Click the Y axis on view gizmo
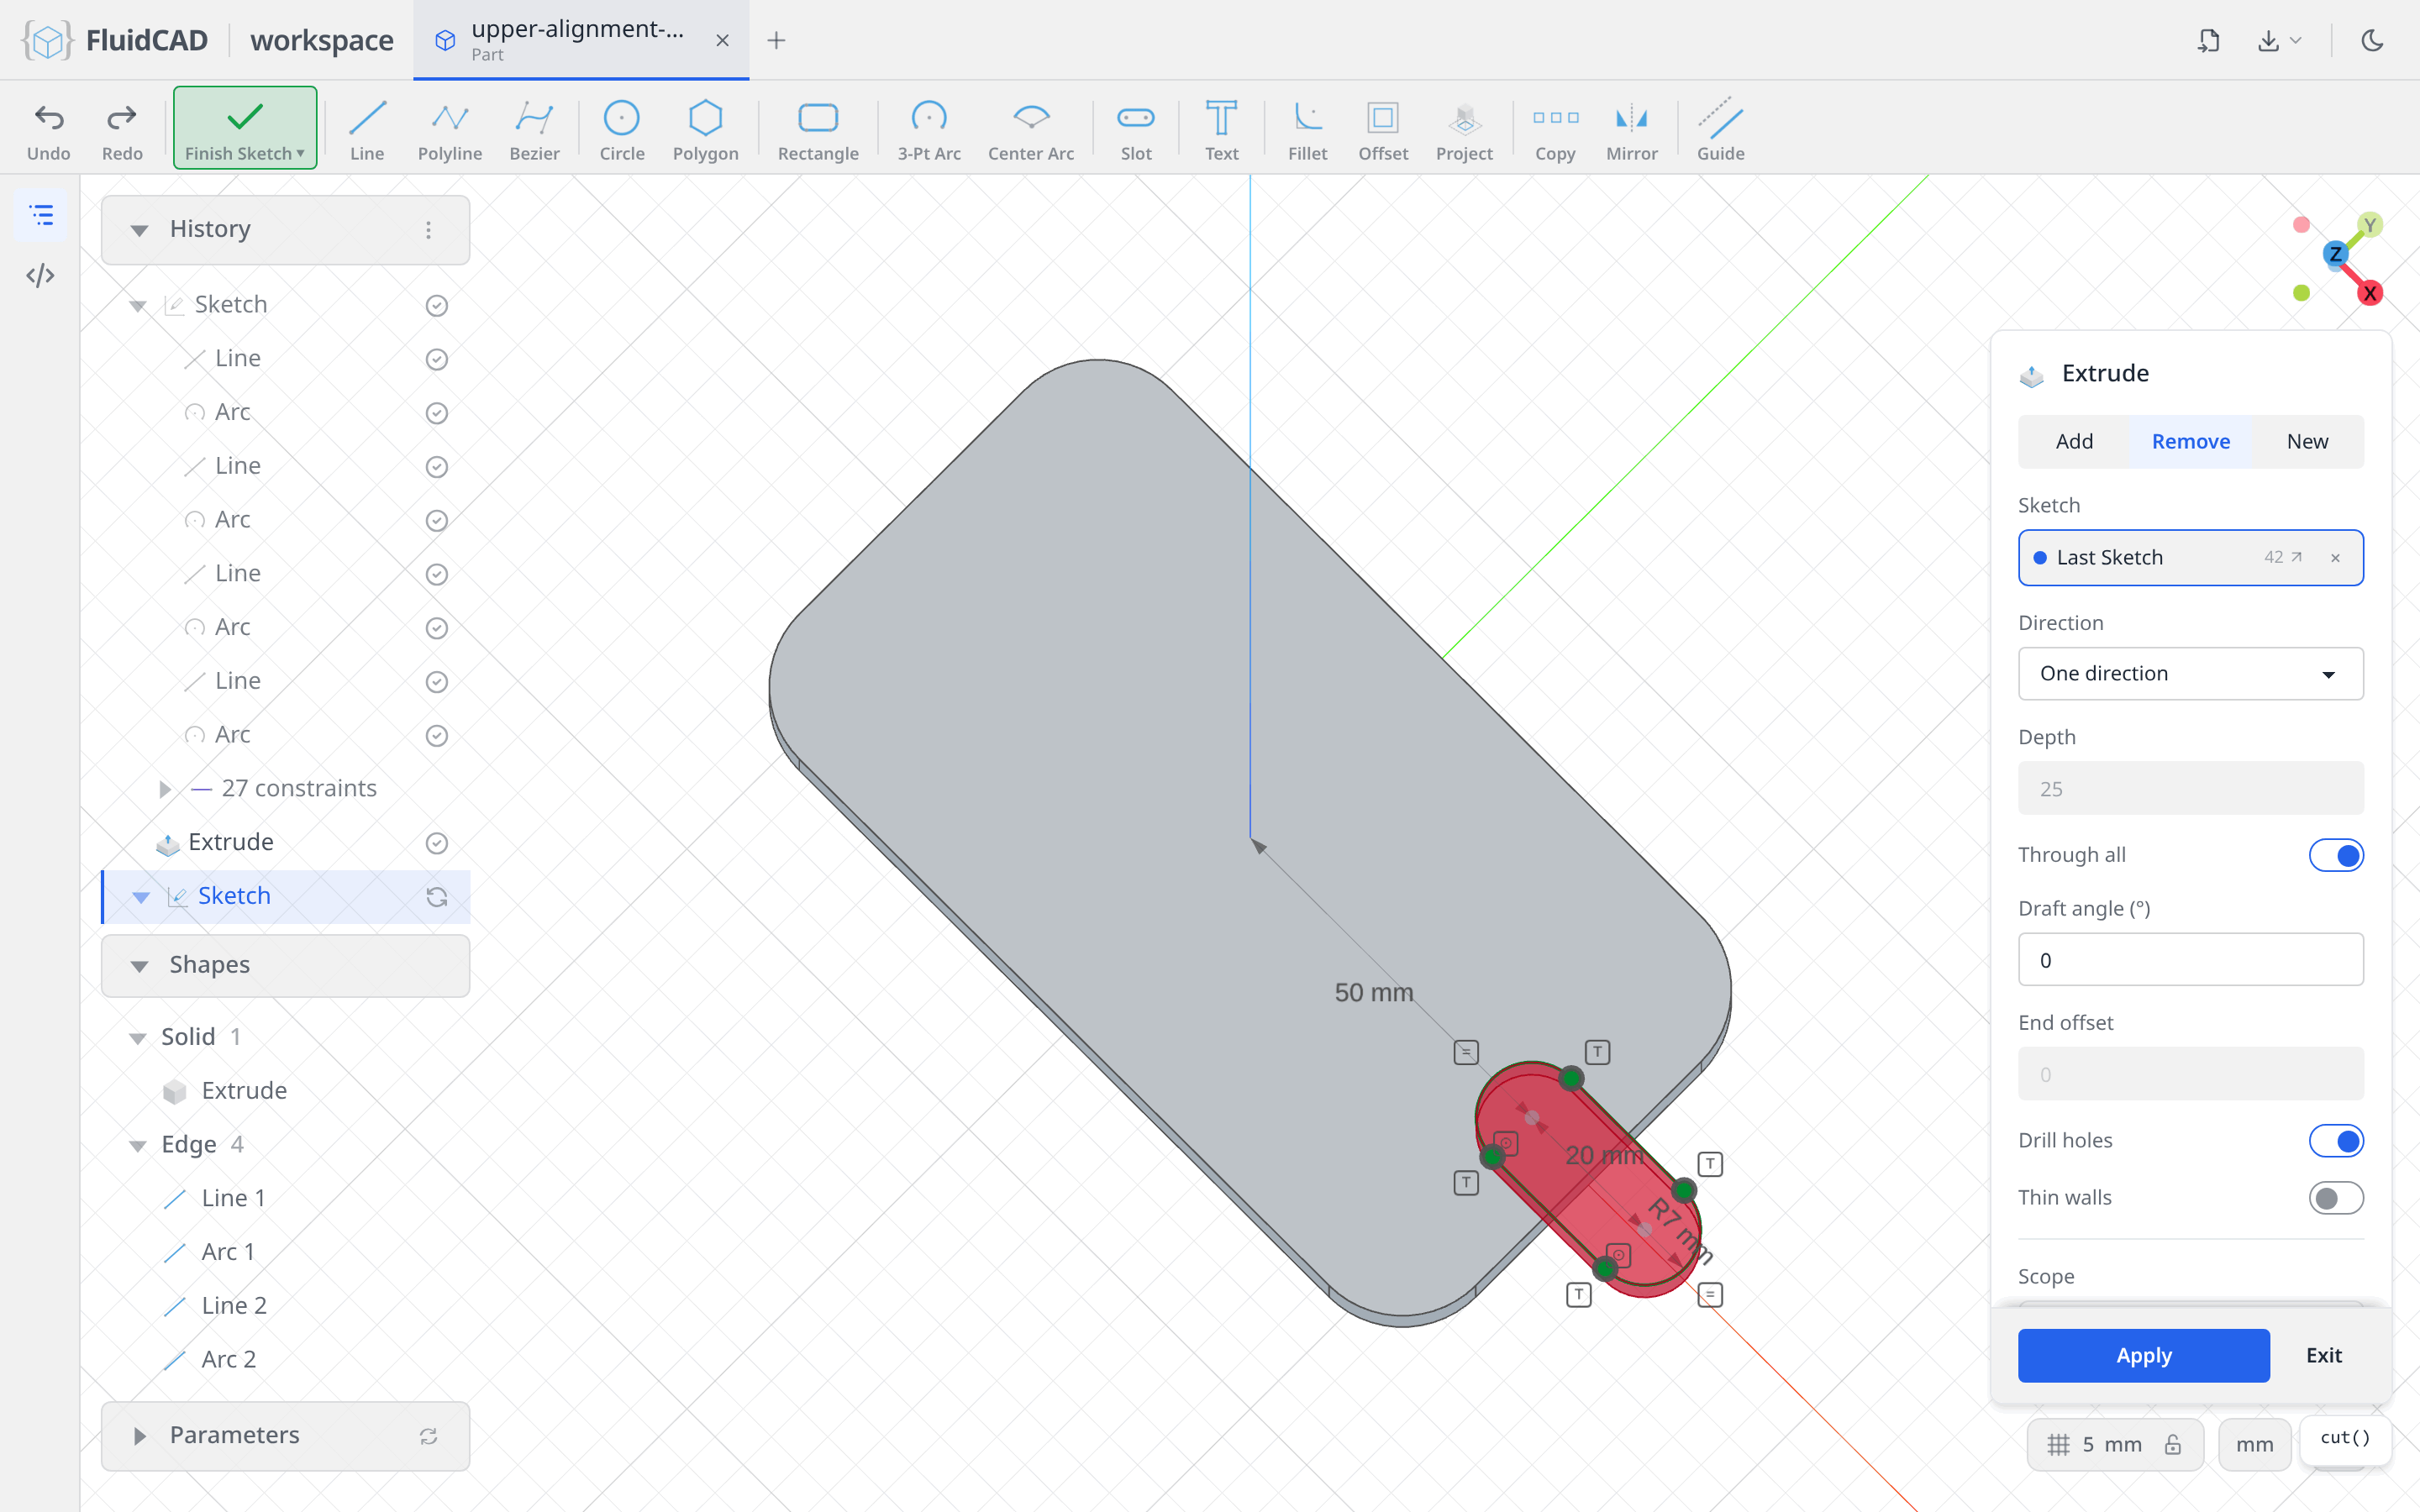The width and height of the screenshot is (2420, 1512). [2369, 225]
